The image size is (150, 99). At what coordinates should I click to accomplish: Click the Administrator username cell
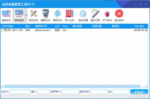(x=43, y=30)
